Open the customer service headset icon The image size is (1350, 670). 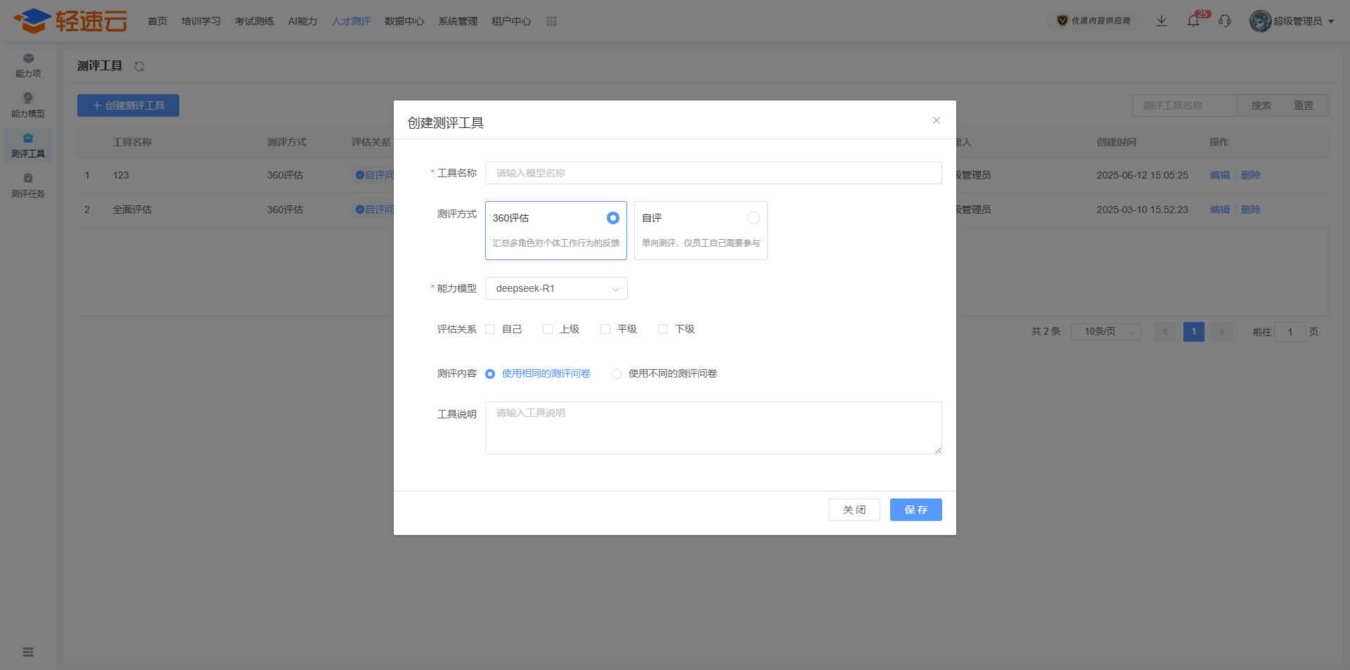(x=1225, y=21)
